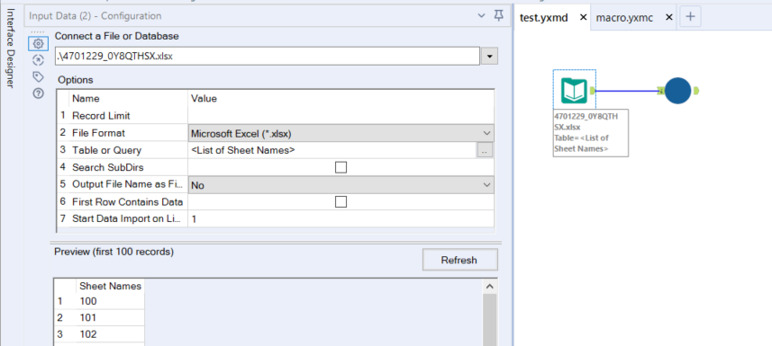Open the file path dropdown arrow
The height and width of the screenshot is (346, 772).
(x=489, y=56)
